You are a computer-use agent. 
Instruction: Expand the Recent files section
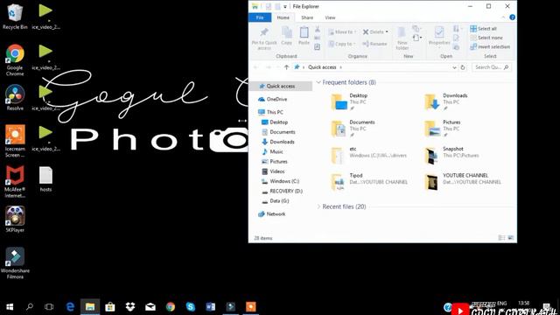click(x=318, y=206)
